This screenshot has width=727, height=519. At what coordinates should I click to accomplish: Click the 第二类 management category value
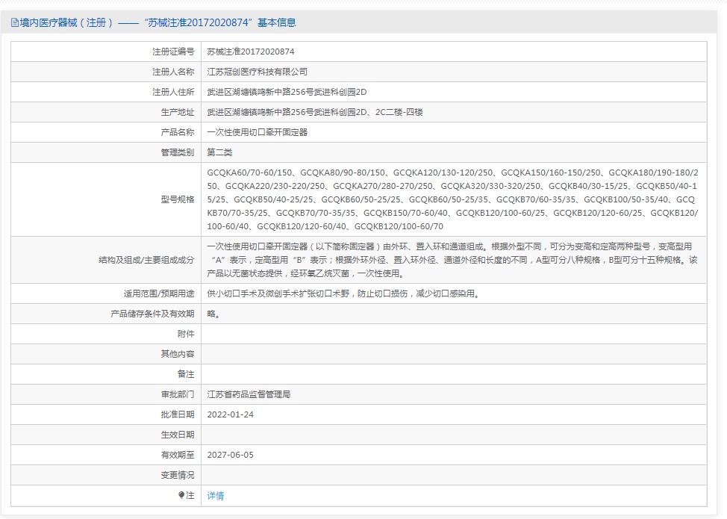(x=219, y=152)
